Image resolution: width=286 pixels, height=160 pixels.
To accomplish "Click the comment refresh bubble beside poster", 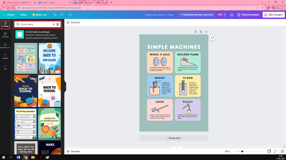I will tap(213, 38).
